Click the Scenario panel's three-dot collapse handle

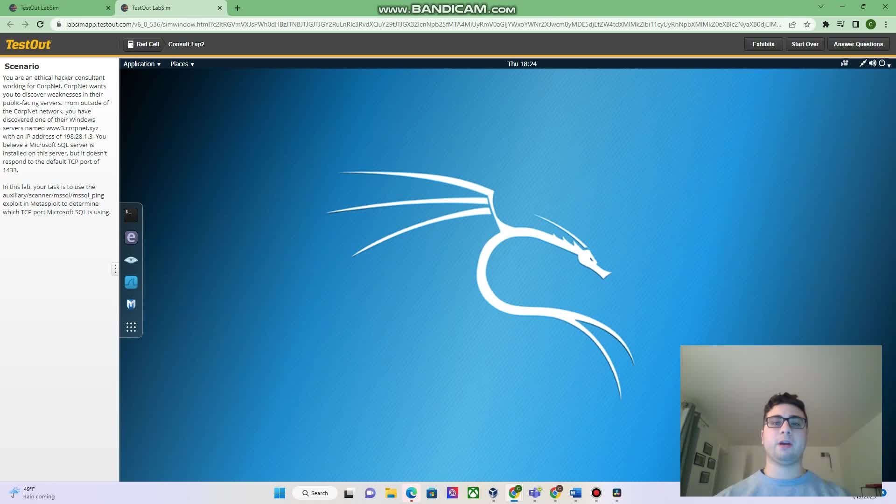pyautogui.click(x=115, y=268)
